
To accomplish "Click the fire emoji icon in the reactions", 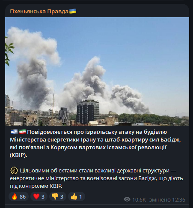I will (x=15, y=196).
